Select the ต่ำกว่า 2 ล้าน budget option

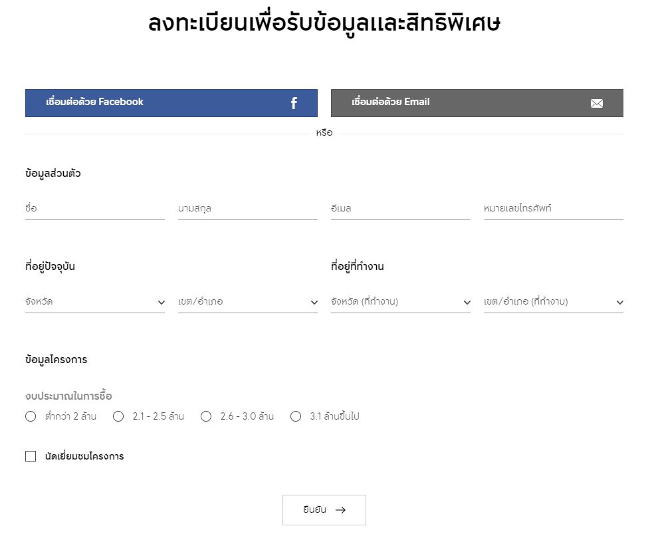coord(31,416)
